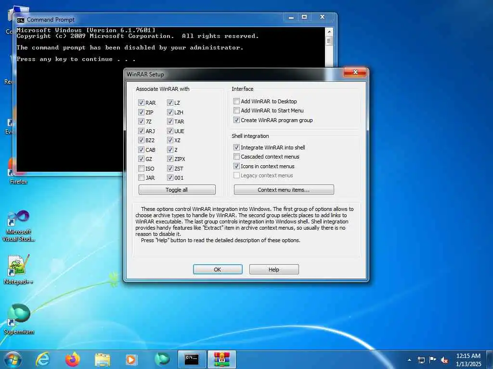Open Firefox desktop shortcut
493x369 pixels.
tap(18, 171)
